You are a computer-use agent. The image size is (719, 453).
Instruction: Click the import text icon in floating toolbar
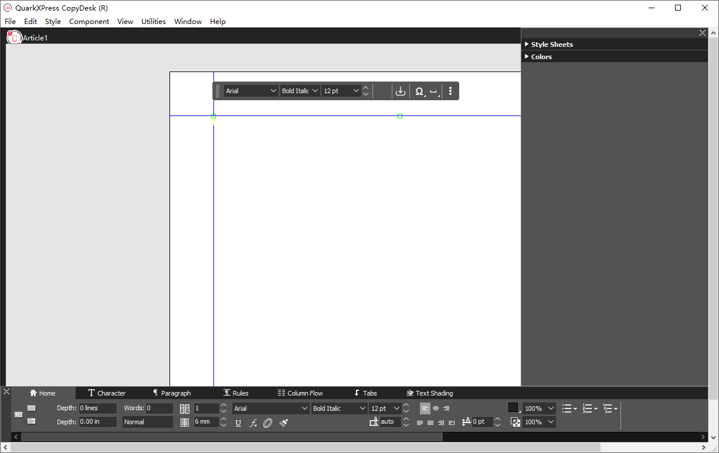(401, 91)
